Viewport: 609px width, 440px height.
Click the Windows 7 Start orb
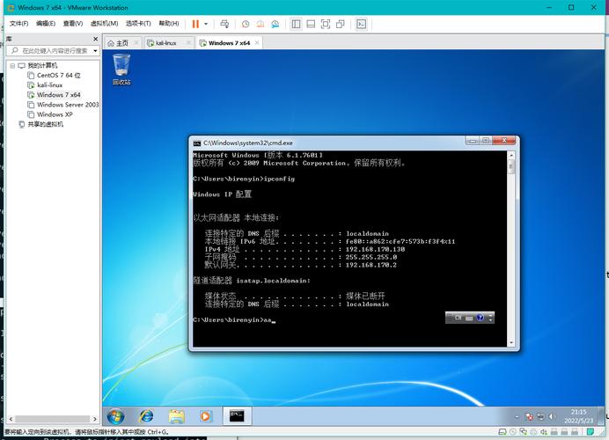pyautogui.click(x=115, y=415)
